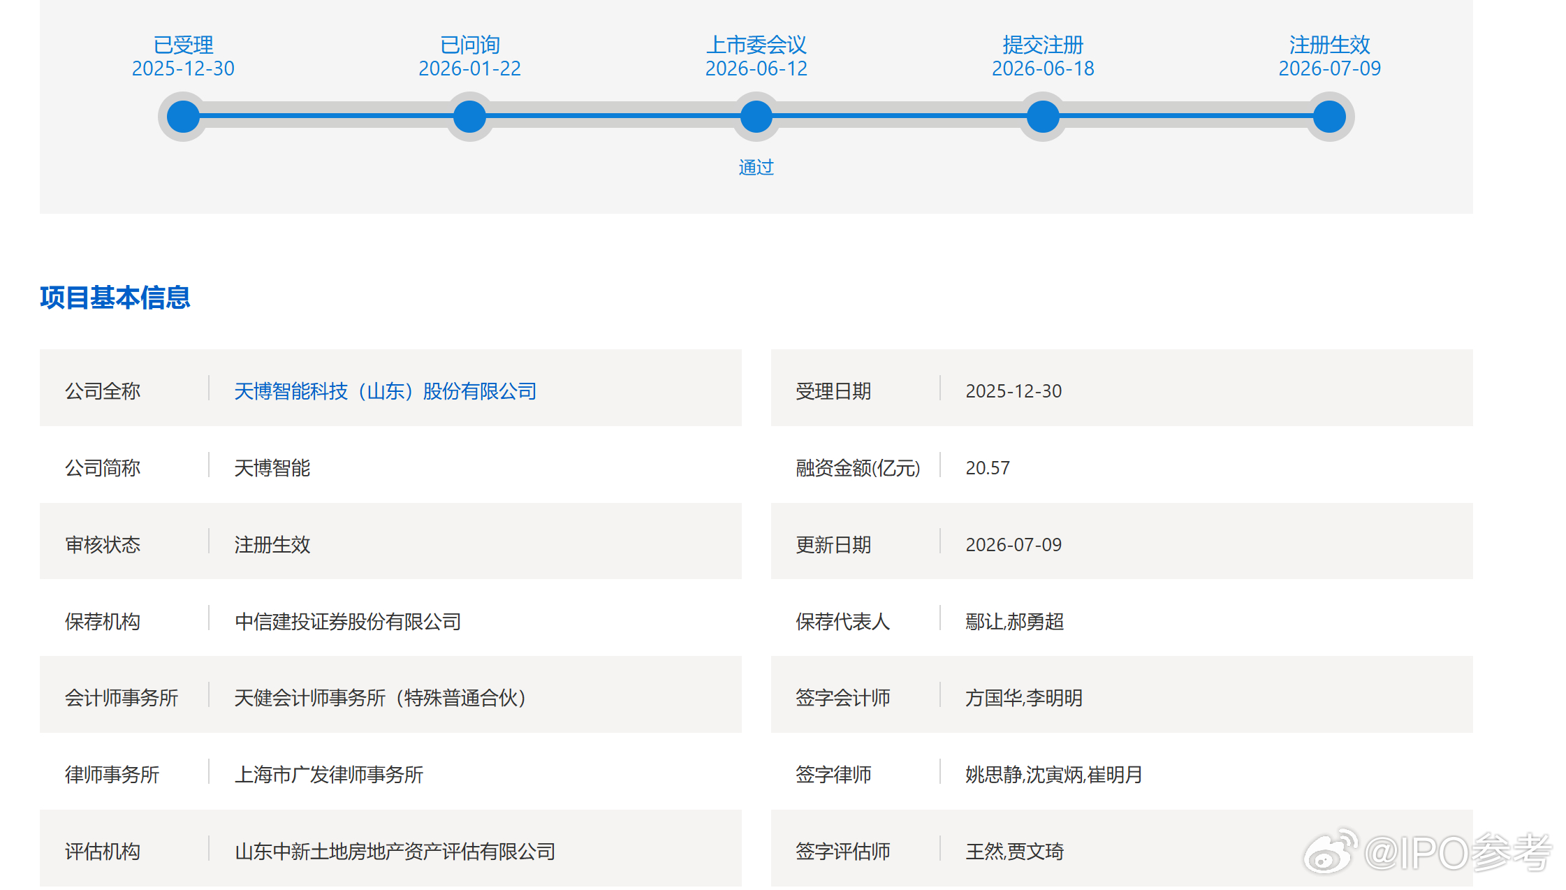Click the 审核状态 value 注册生效
The image size is (1566, 890).
click(272, 545)
